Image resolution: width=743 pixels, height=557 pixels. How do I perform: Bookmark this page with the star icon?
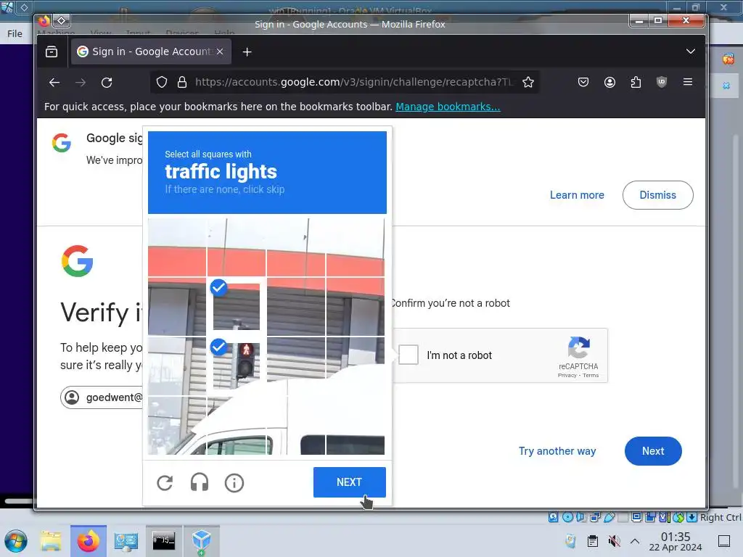(528, 83)
